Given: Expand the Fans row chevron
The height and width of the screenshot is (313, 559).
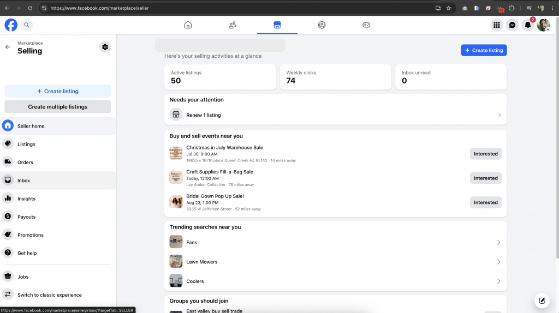Looking at the screenshot, I should pyautogui.click(x=498, y=243).
